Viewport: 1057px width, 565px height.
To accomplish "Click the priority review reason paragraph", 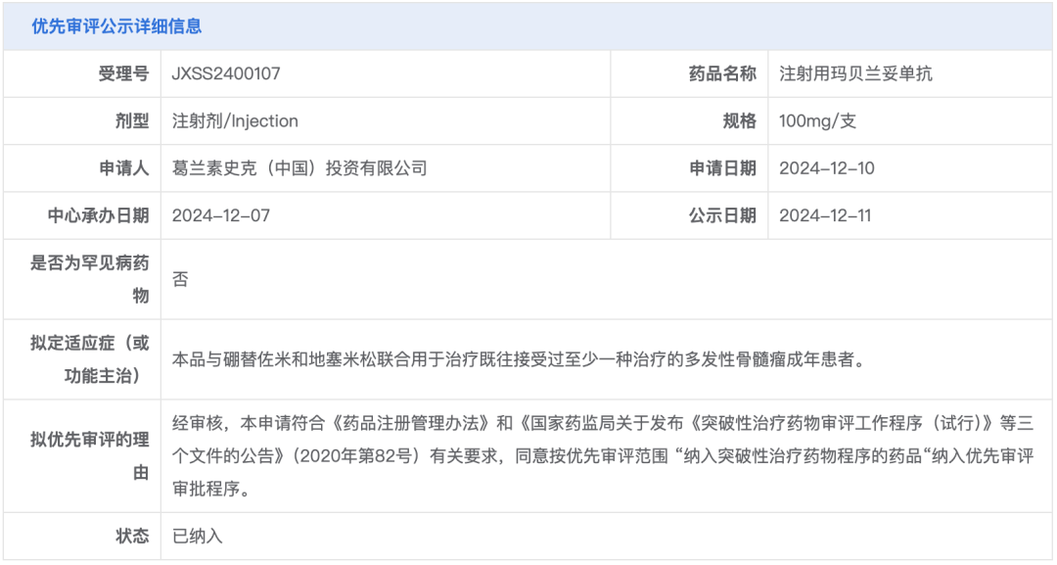I will [602, 455].
